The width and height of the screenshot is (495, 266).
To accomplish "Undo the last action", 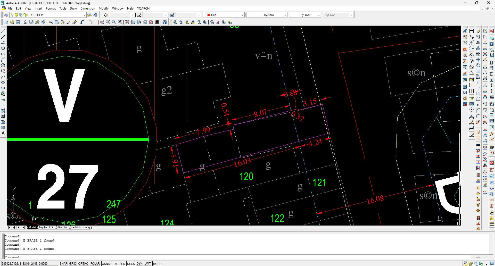I will click(x=82, y=22).
